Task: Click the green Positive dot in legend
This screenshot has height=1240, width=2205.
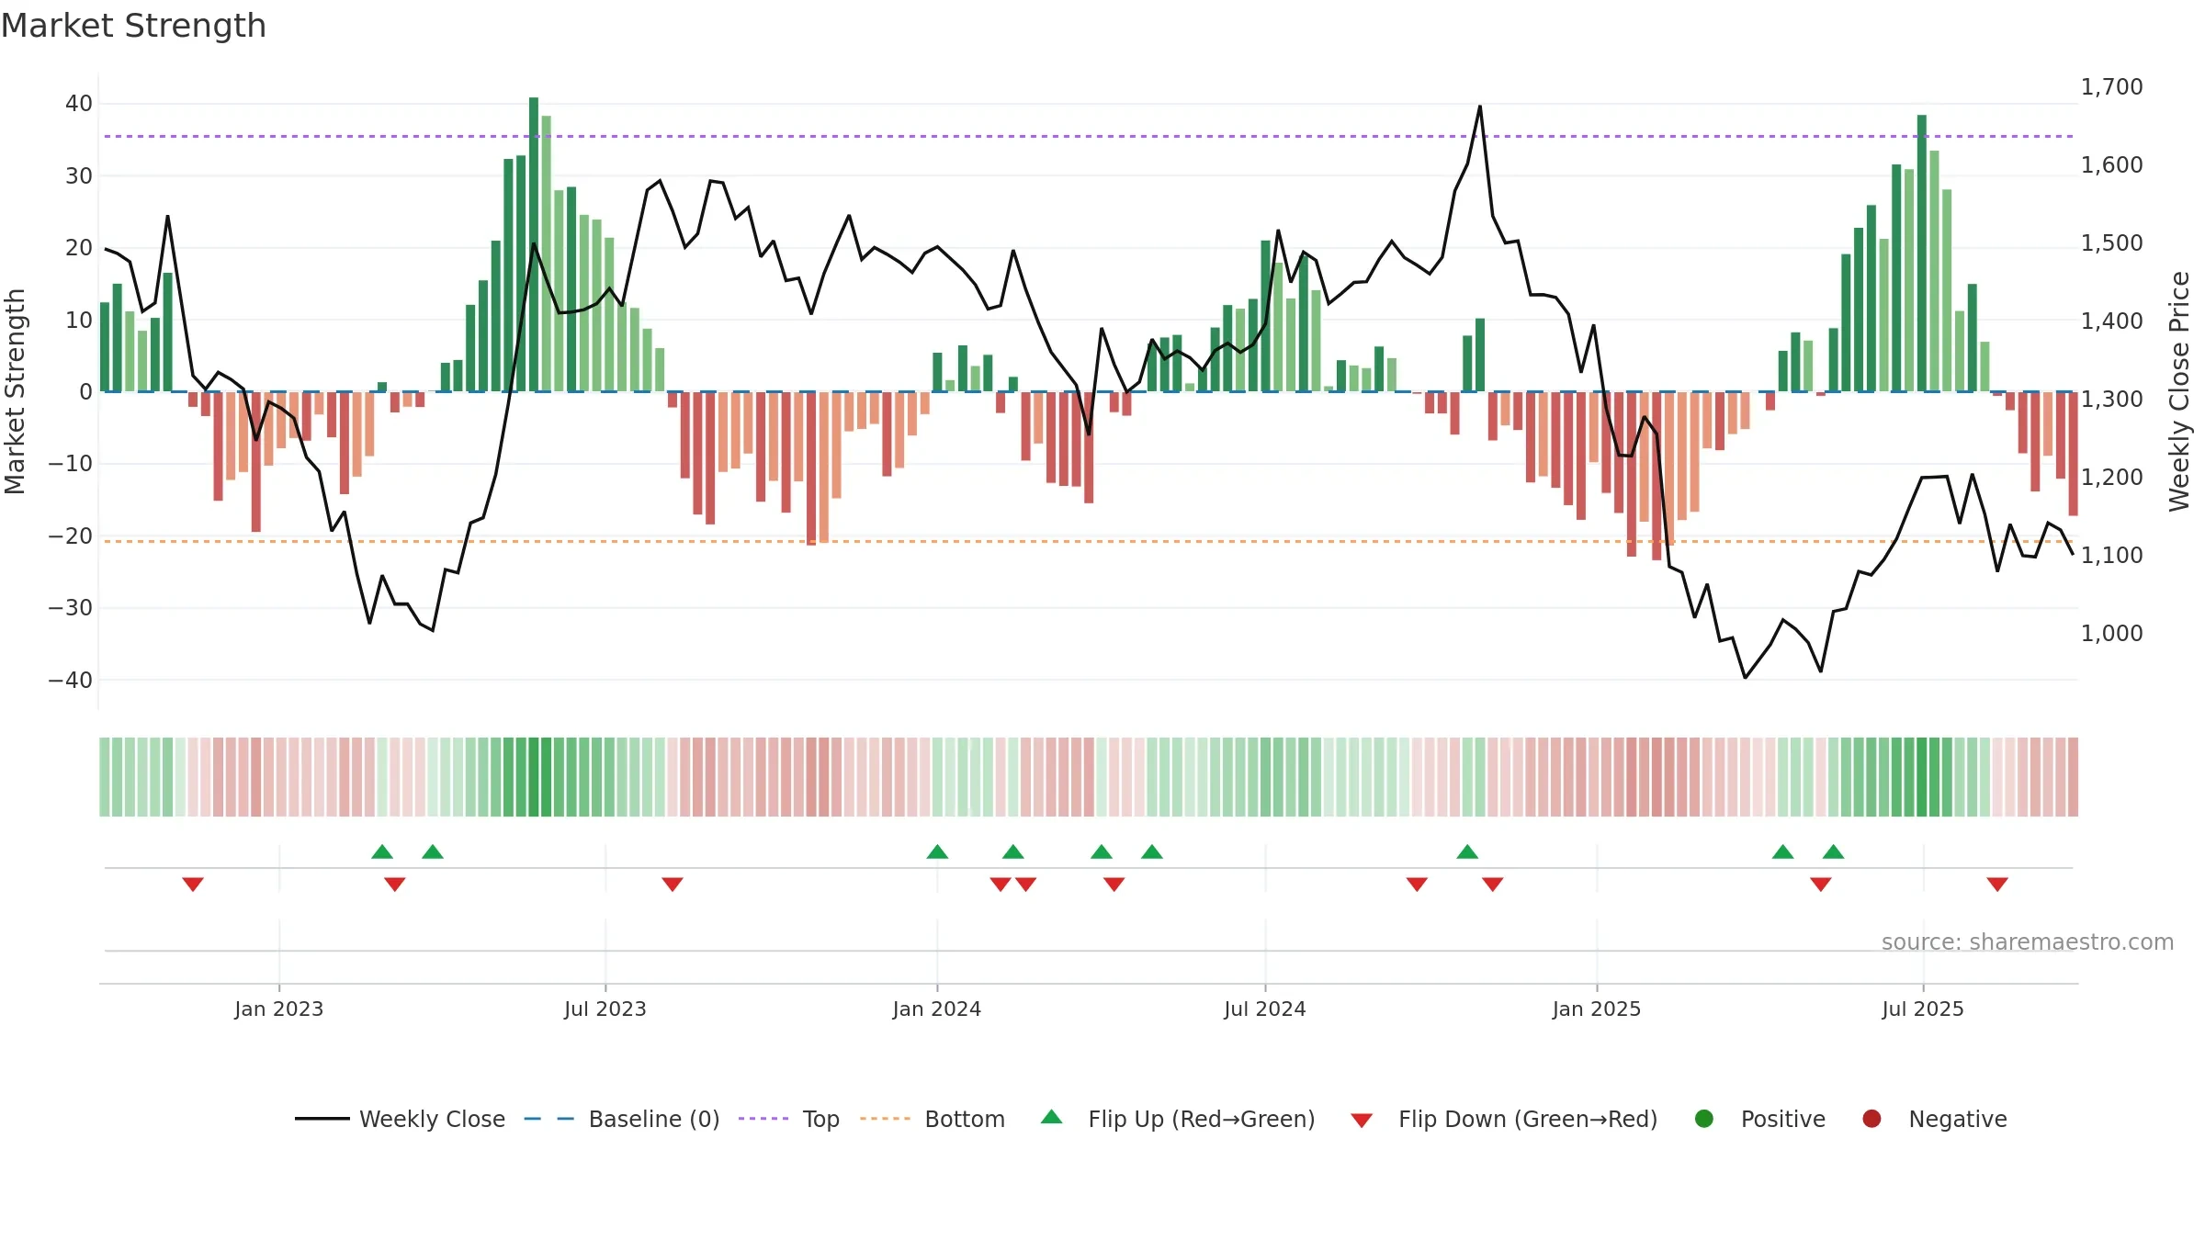Action: pyautogui.click(x=1704, y=1119)
